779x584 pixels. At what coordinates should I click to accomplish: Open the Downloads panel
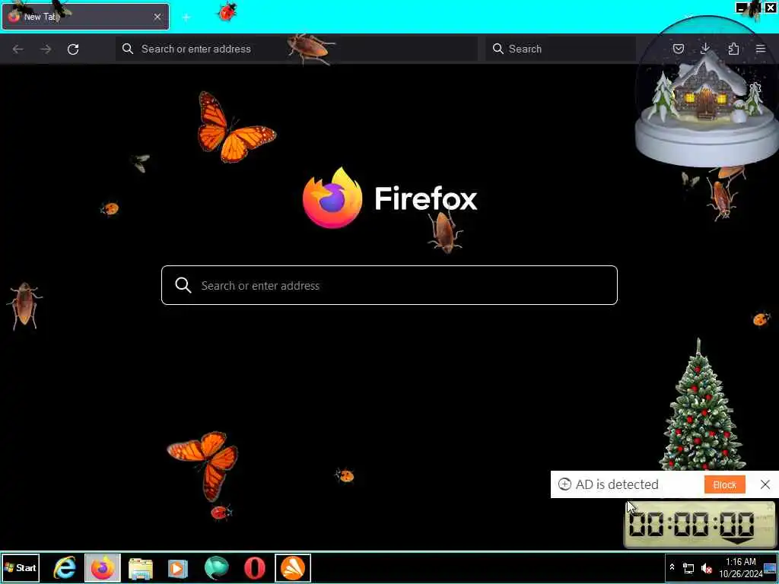(705, 48)
